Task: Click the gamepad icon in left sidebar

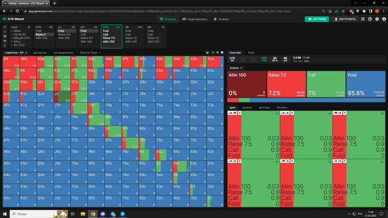Action: [x=4, y=41]
